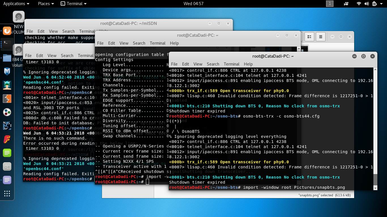
Task: Minimize the front osmo-bts terminal window
Action: tap(354, 56)
